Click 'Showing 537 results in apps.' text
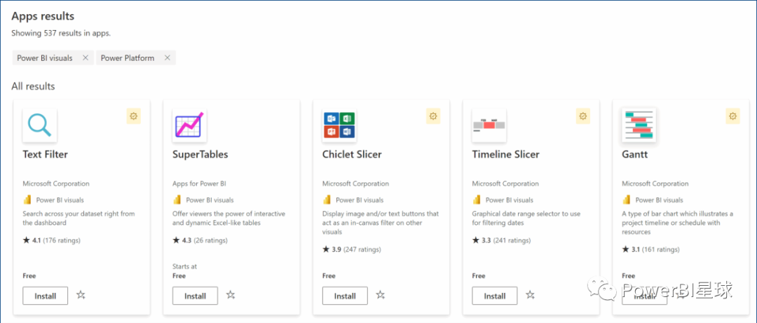This screenshot has height=323, width=757. pos(61,34)
